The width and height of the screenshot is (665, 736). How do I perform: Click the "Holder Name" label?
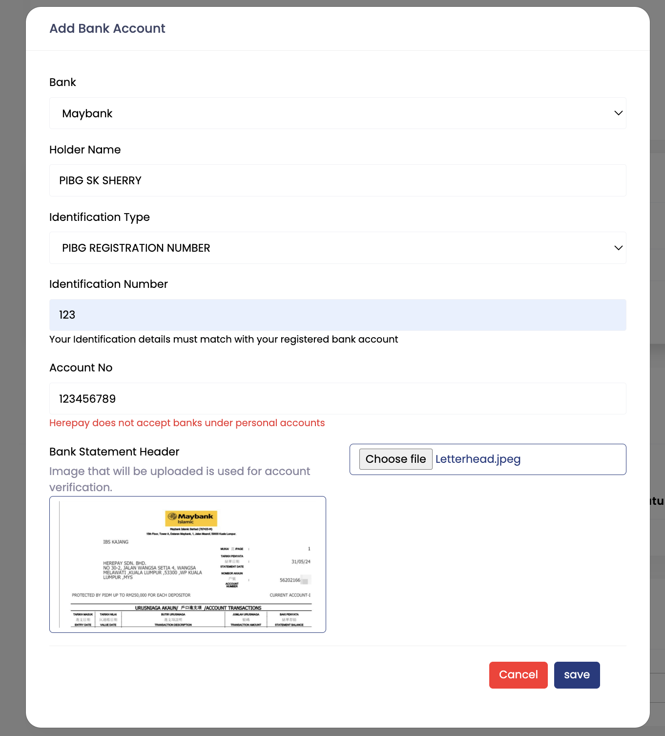point(85,150)
